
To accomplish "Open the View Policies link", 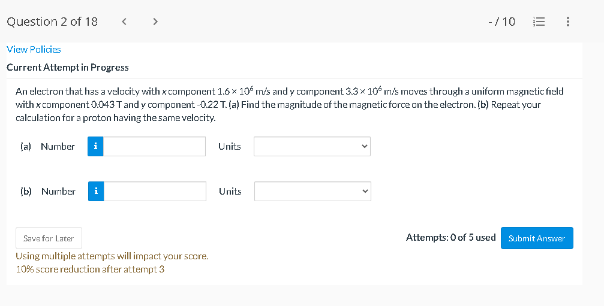I will [34, 49].
